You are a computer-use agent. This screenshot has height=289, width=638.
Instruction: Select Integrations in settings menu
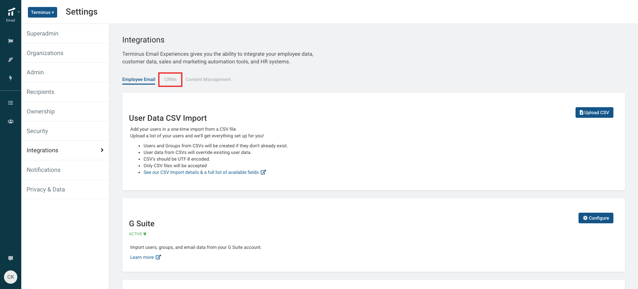(x=65, y=150)
